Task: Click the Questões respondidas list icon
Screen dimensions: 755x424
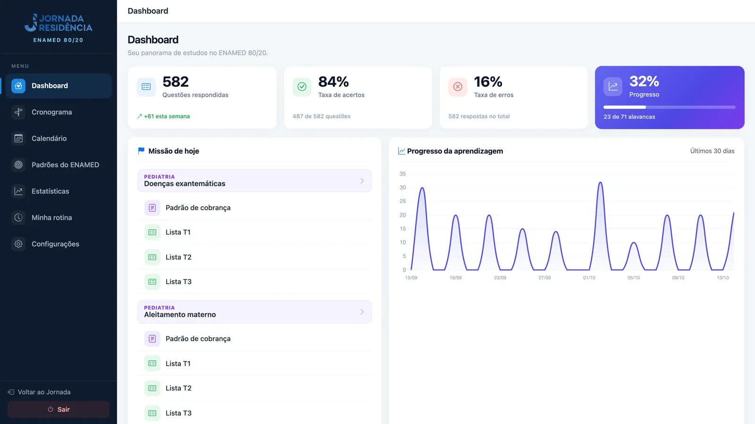Action: pos(146,87)
